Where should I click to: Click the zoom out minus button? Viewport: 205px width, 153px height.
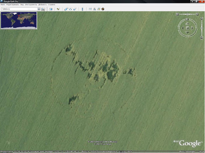click(202, 38)
